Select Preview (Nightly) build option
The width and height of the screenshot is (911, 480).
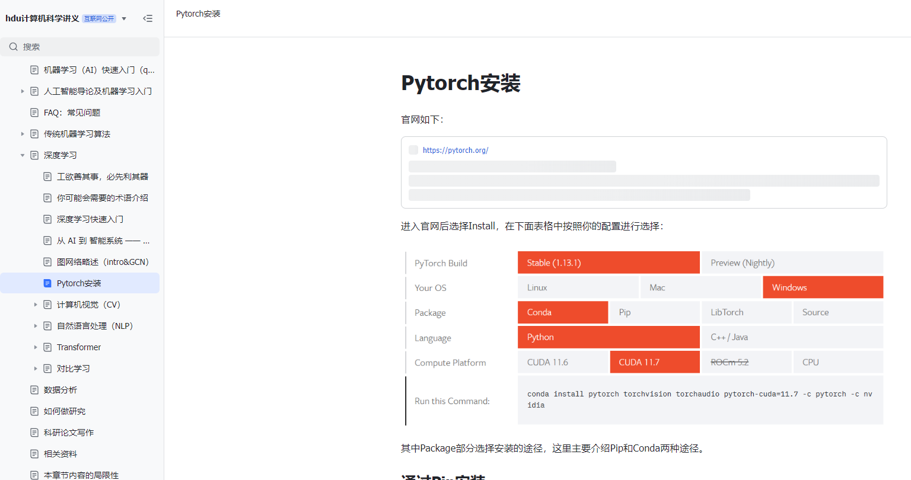(792, 263)
